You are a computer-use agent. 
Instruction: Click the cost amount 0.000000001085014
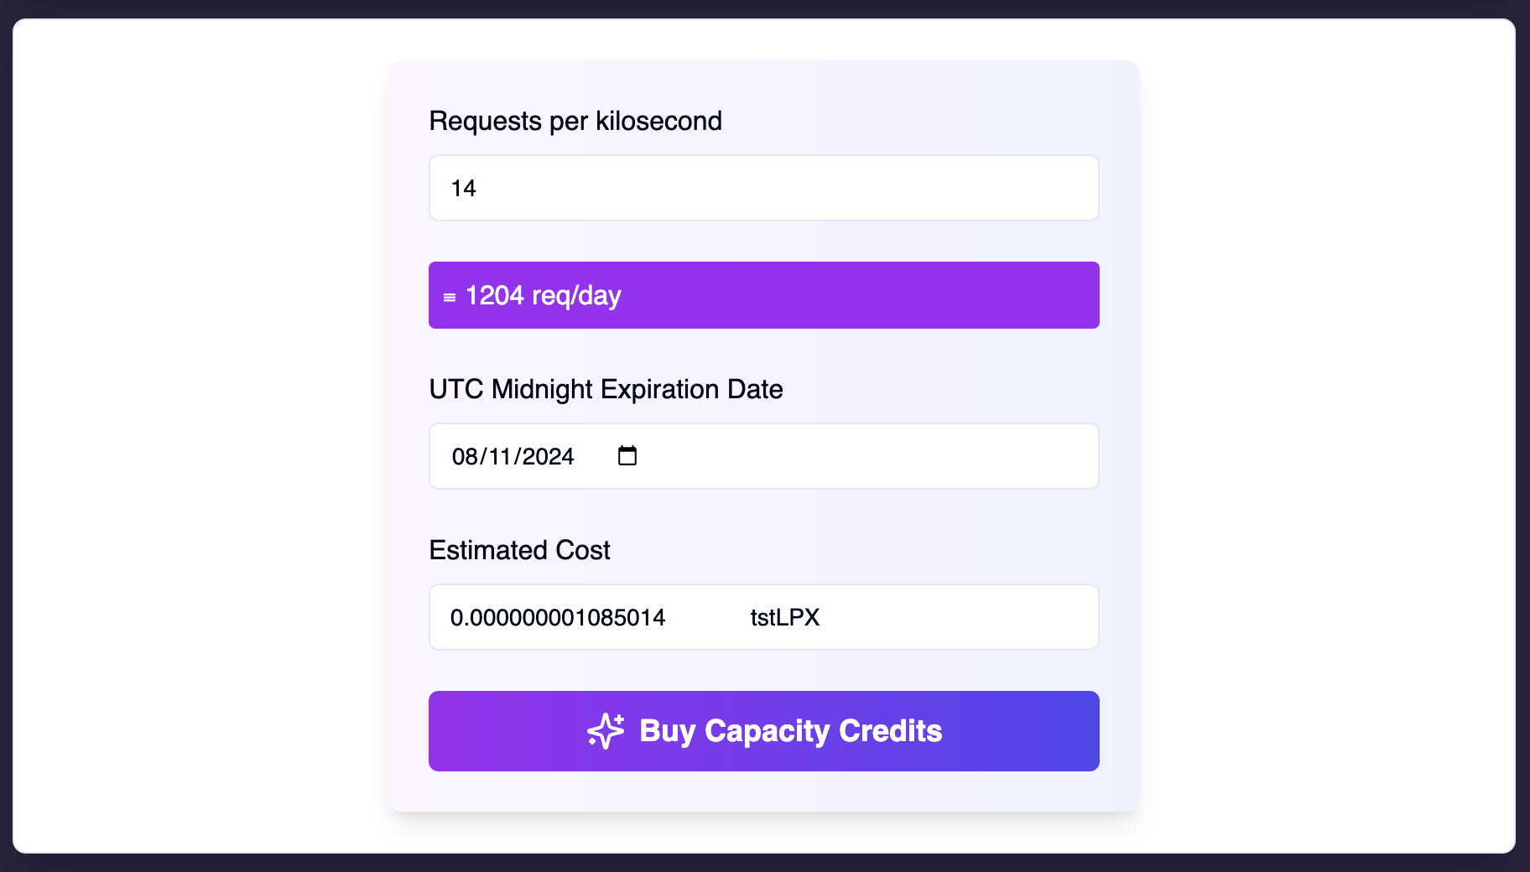pyautogui.click(x=557, y=617)
